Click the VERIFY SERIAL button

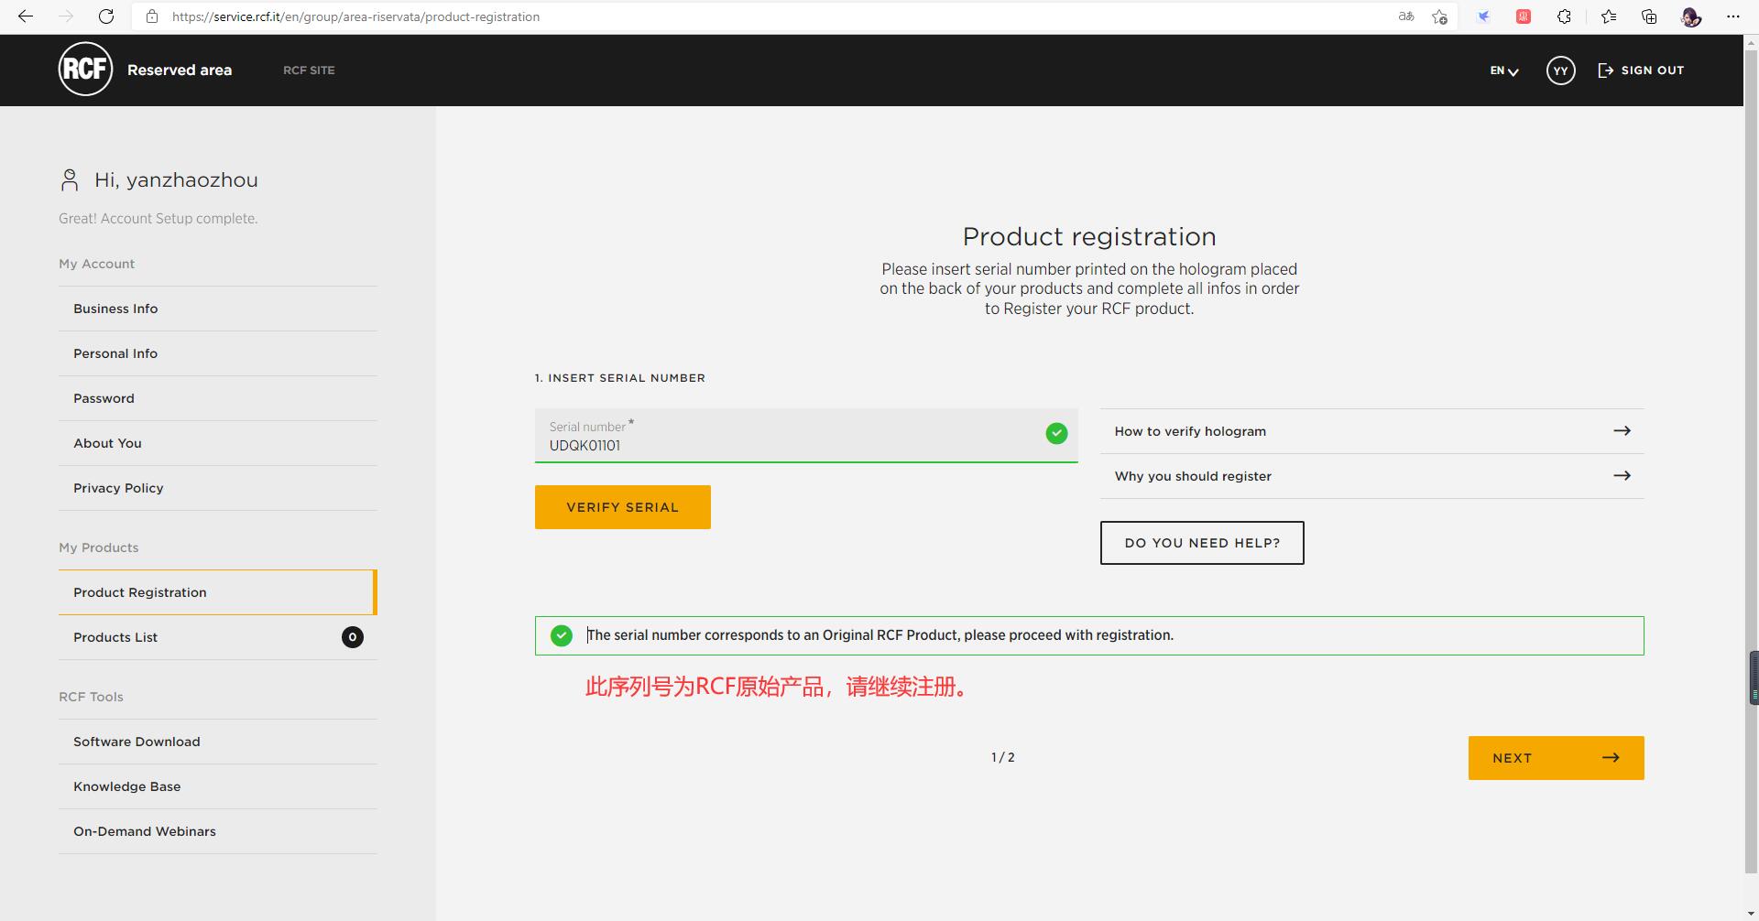tap(623, 507)
